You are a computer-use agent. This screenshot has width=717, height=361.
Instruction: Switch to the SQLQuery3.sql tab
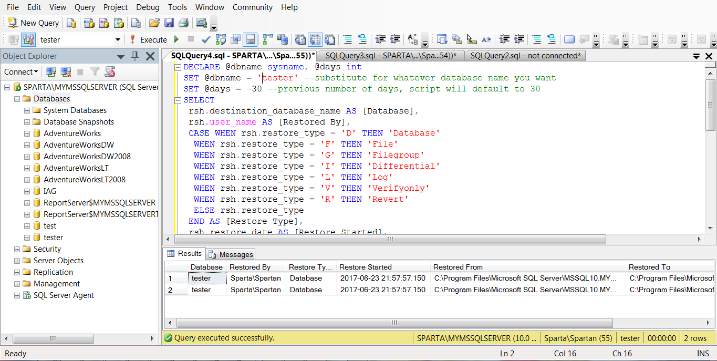[390, 56]
